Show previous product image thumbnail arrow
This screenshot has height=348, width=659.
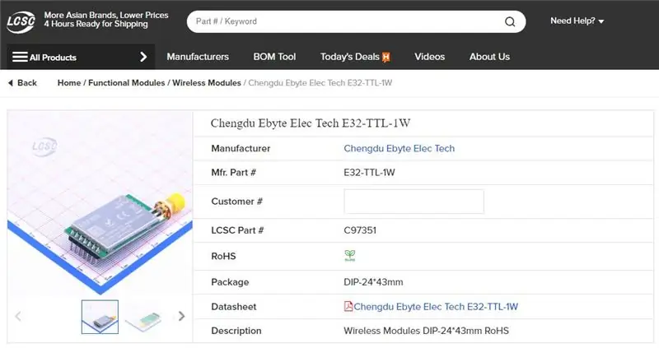(18, 316)
